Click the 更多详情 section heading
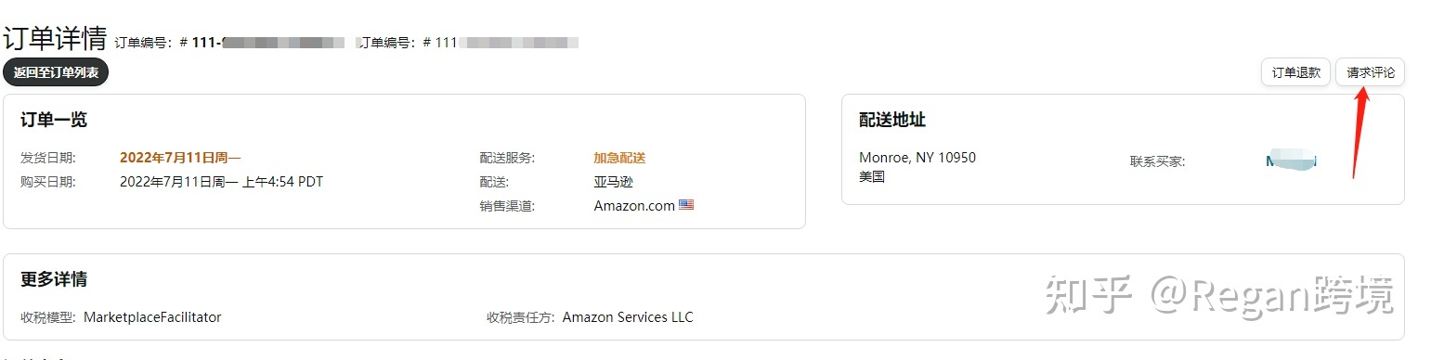Screen dimensions: 1431x360 click(54, 279)
